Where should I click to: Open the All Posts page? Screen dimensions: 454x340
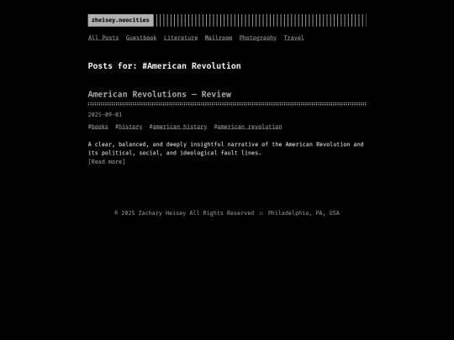(x=103, y=38)
